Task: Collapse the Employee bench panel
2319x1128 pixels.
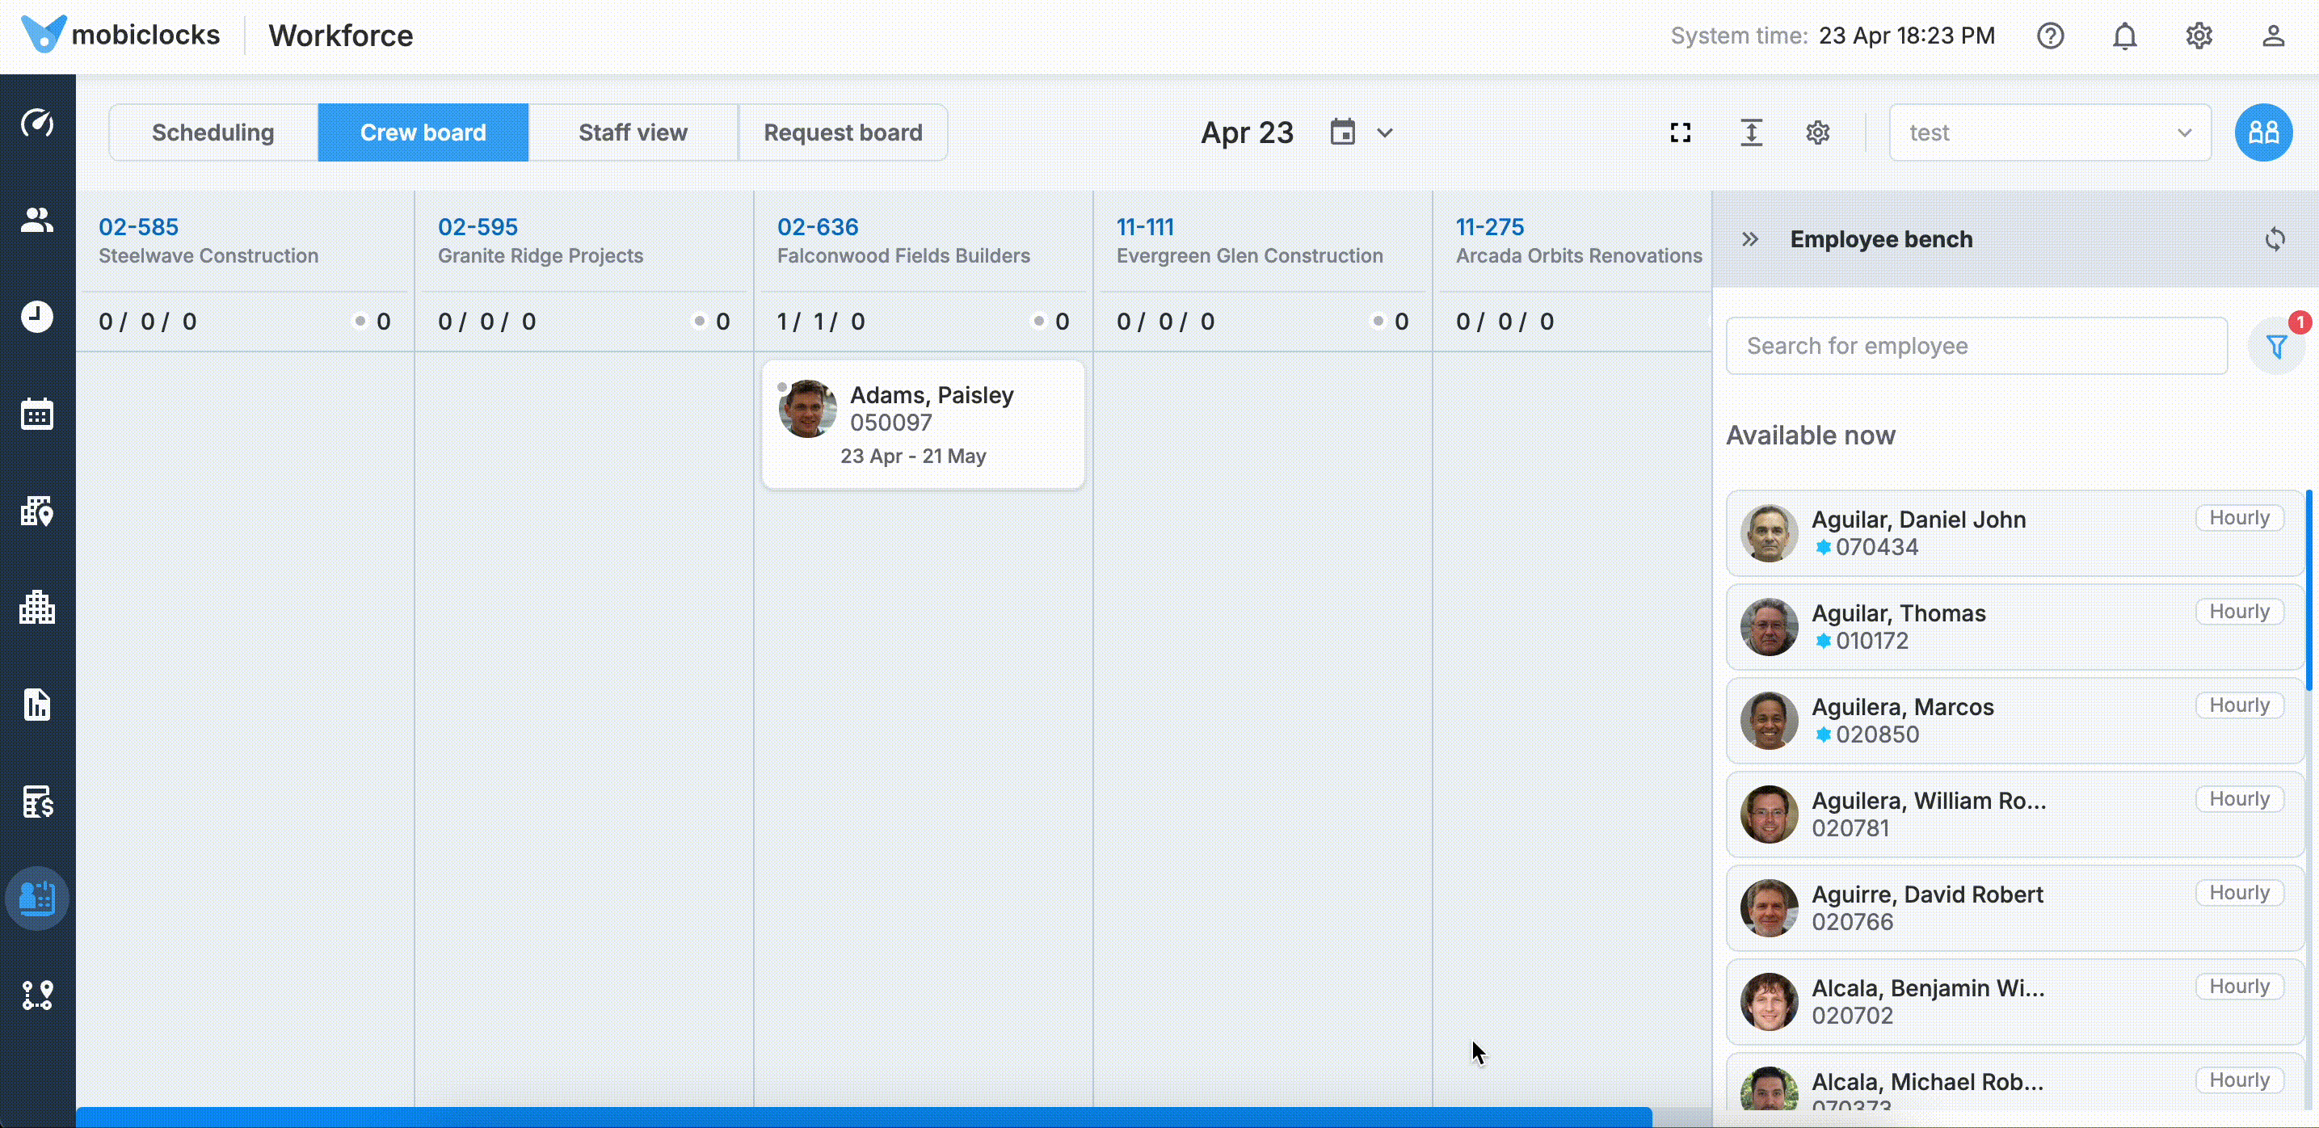Action: point(1750,239)
